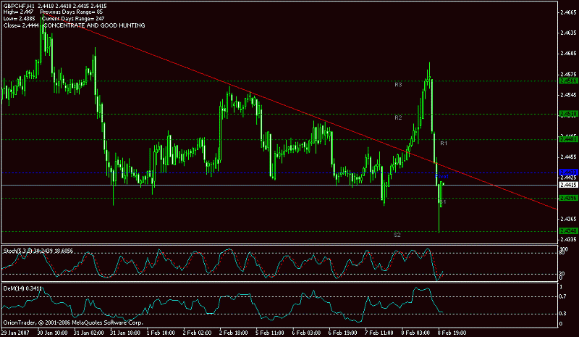This screenshot has height=337, width=579.
Task: Click the '2 Feb 18:00' time label
Action: tap(234, 333)
